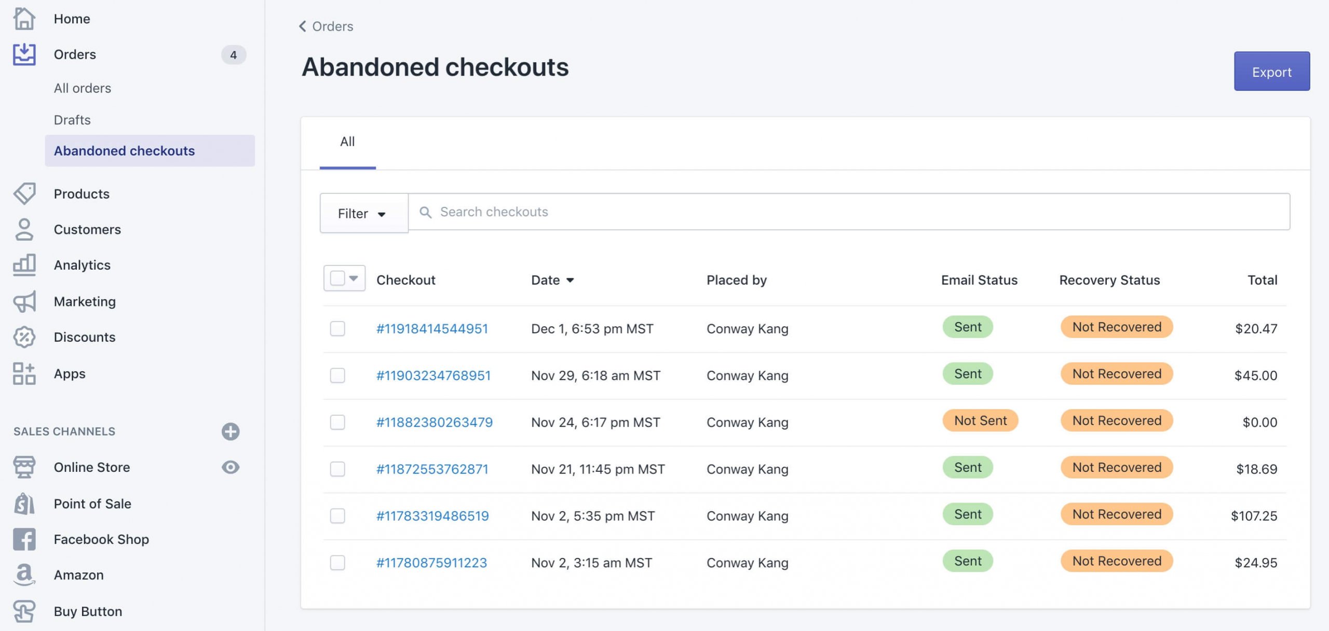Open Drafts submenu item
Viewport: 1329px width, 631px height.
pyautogui.click(x=72, y=120)
